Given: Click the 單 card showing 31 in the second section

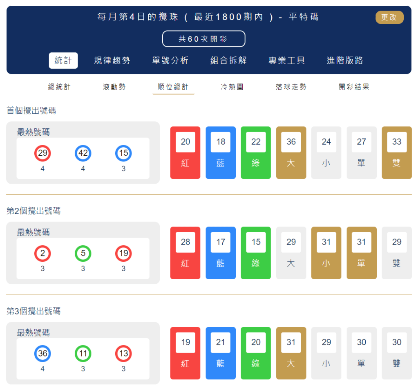Looking at the screenshot, I should pos(361,253).
